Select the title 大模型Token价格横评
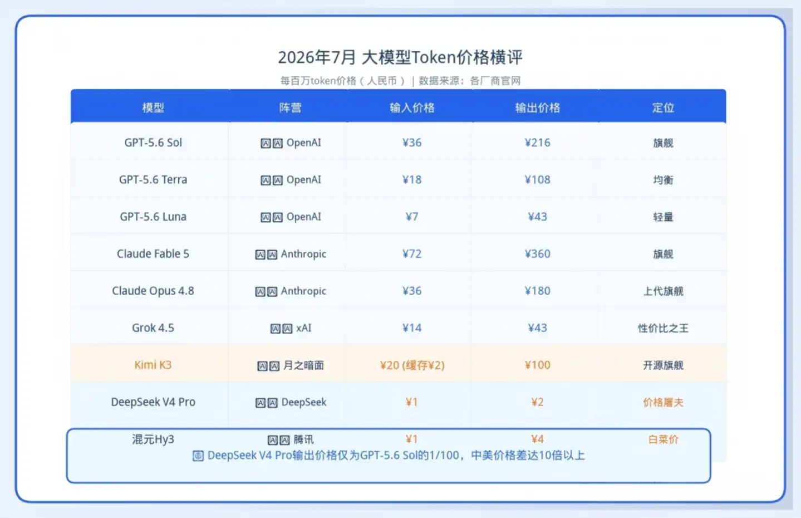The height and width of the screenshot is (518, 801). pyautogui.click(x=442, y=57)
